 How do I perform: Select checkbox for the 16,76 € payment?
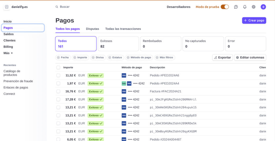tap(58, 91)
